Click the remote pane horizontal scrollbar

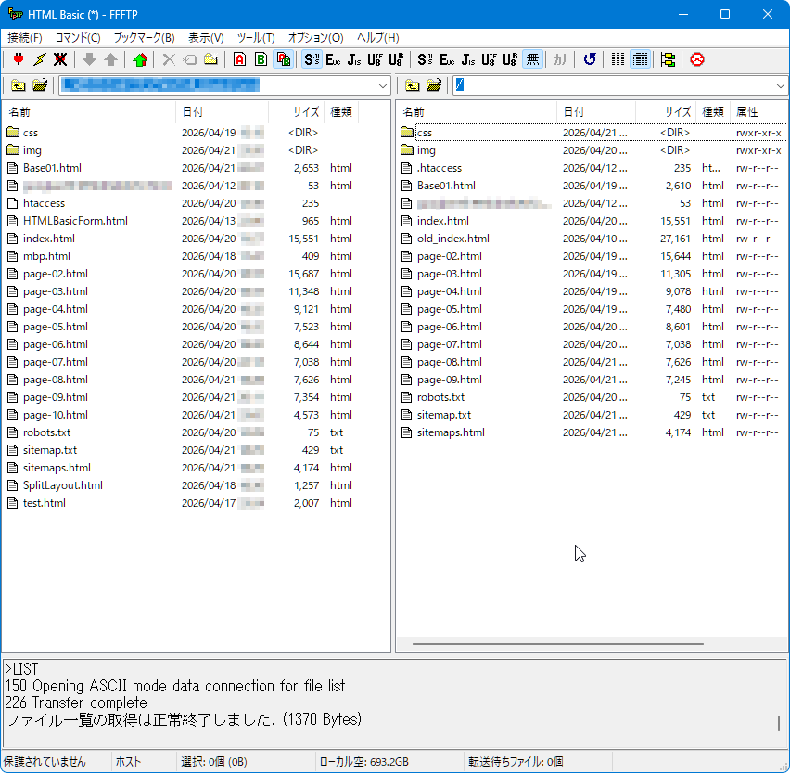point(558,644)
